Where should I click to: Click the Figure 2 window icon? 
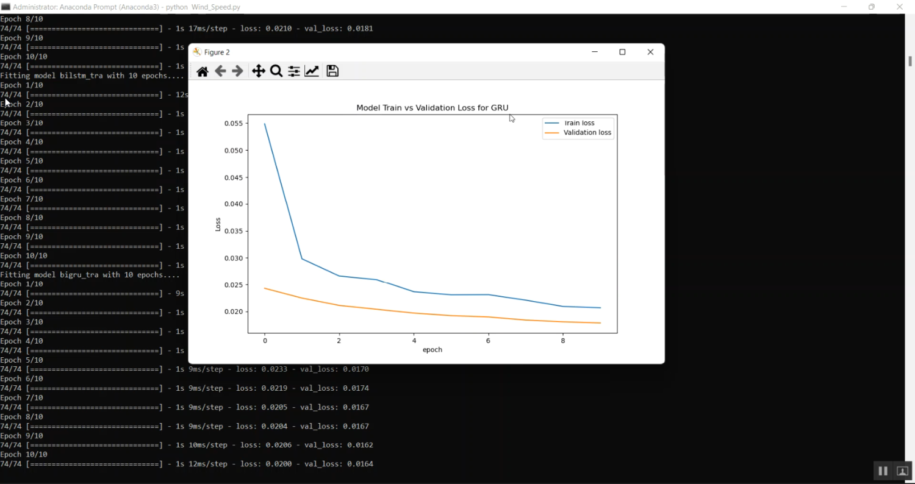[x=197, y=52]
